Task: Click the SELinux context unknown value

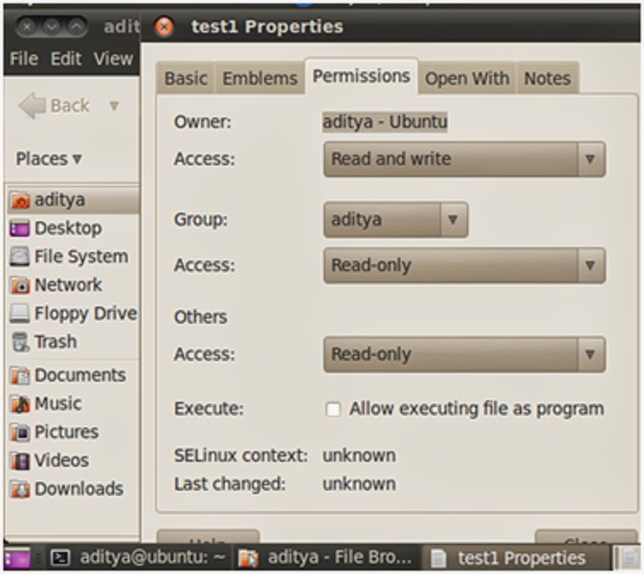Action: click(359, 456)
